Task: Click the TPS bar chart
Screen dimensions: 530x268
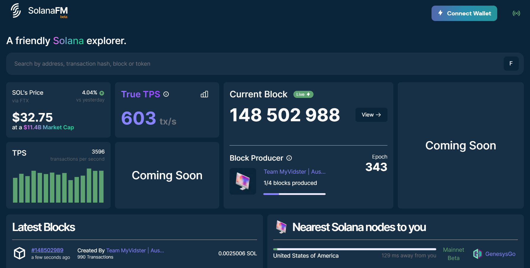Action: coord(58,185)
